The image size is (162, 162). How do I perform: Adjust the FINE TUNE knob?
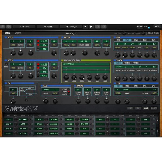124,33
